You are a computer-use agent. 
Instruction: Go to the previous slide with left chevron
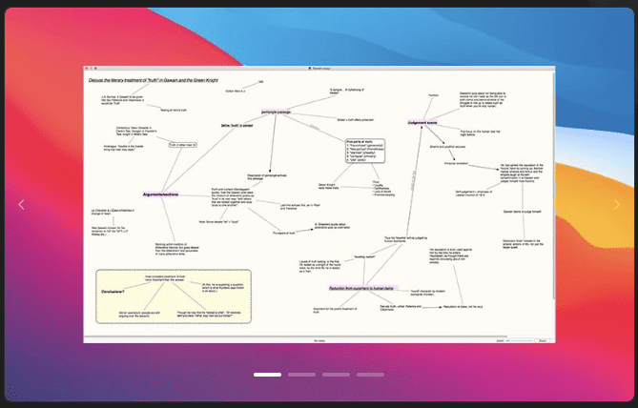pyautogui.click(x=21, y=205)
